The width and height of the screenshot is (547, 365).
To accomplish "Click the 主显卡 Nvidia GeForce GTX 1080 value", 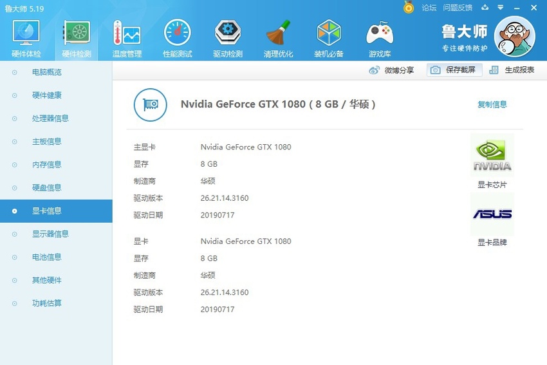I will click(246, 147).
